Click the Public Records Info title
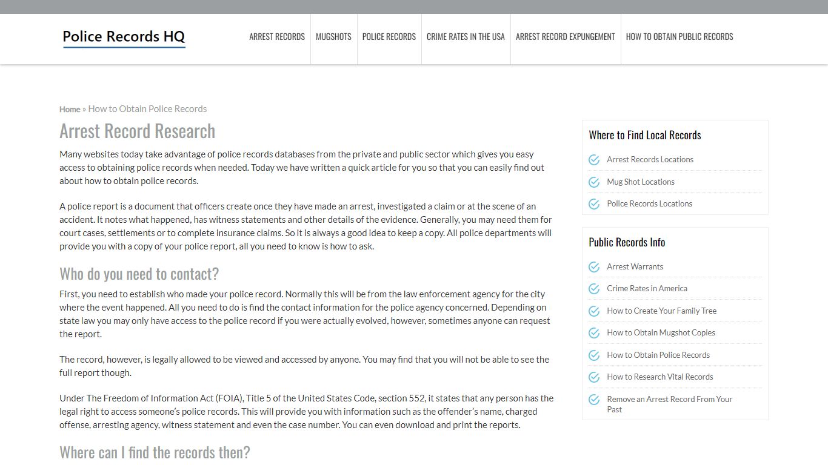The width and height of the screenshot is (828, 465). 627,242
